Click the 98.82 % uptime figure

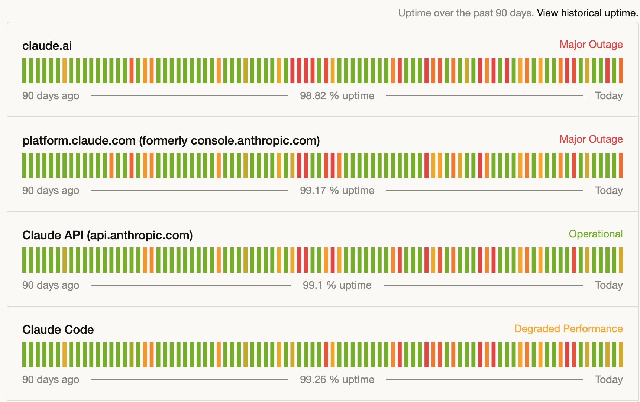coord(337,96)
